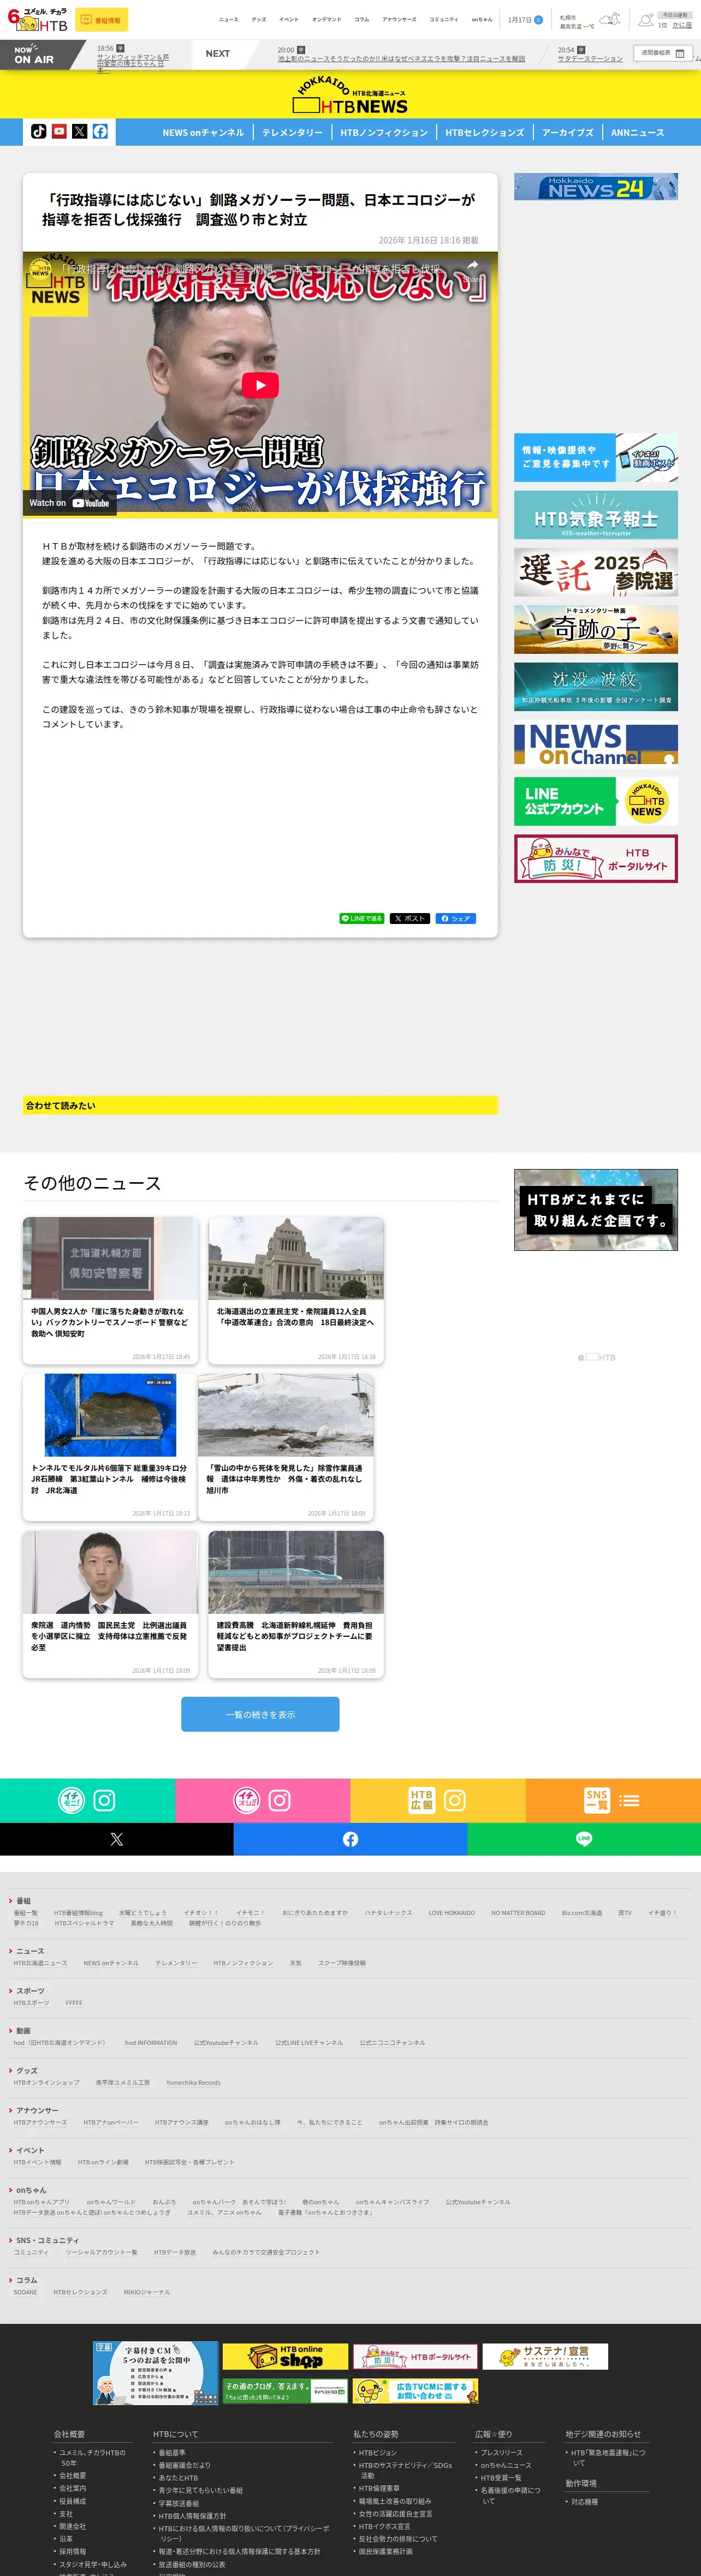Click the yellow 番組情報 button

[x=101, y=20]
